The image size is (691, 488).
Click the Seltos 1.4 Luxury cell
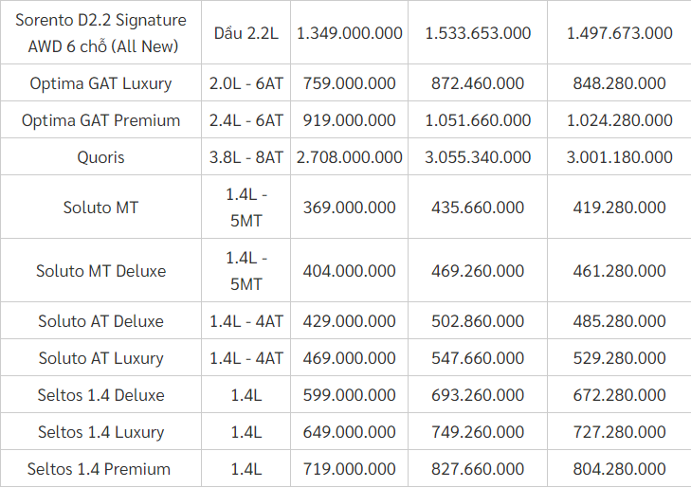coord(100,432)
